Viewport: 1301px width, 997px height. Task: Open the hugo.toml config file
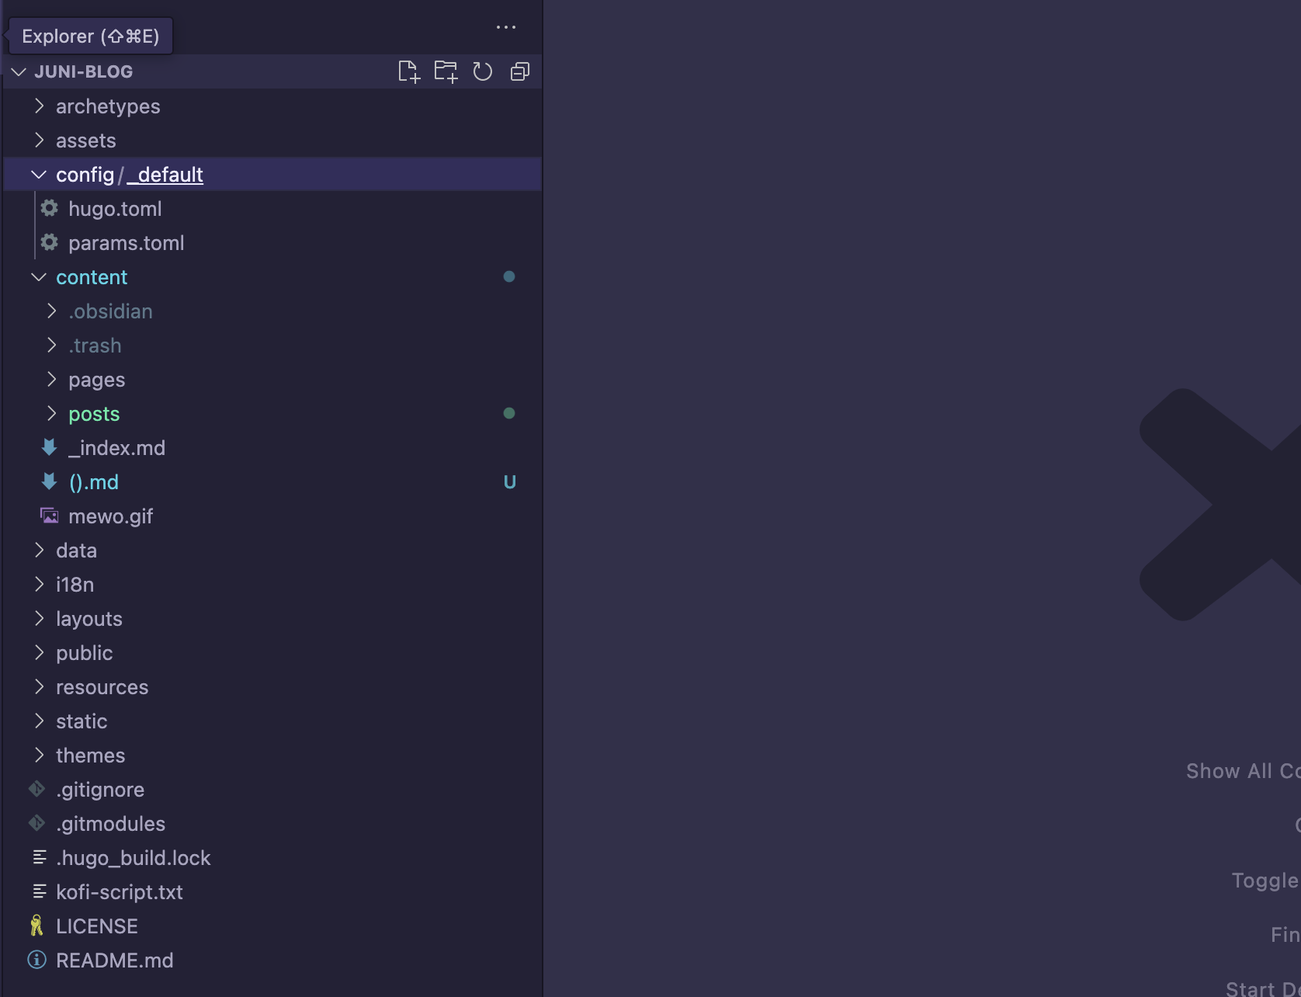[115, 209]
